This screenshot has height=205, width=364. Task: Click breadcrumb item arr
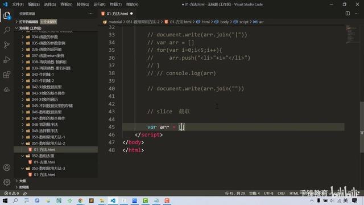click(261, 22)
